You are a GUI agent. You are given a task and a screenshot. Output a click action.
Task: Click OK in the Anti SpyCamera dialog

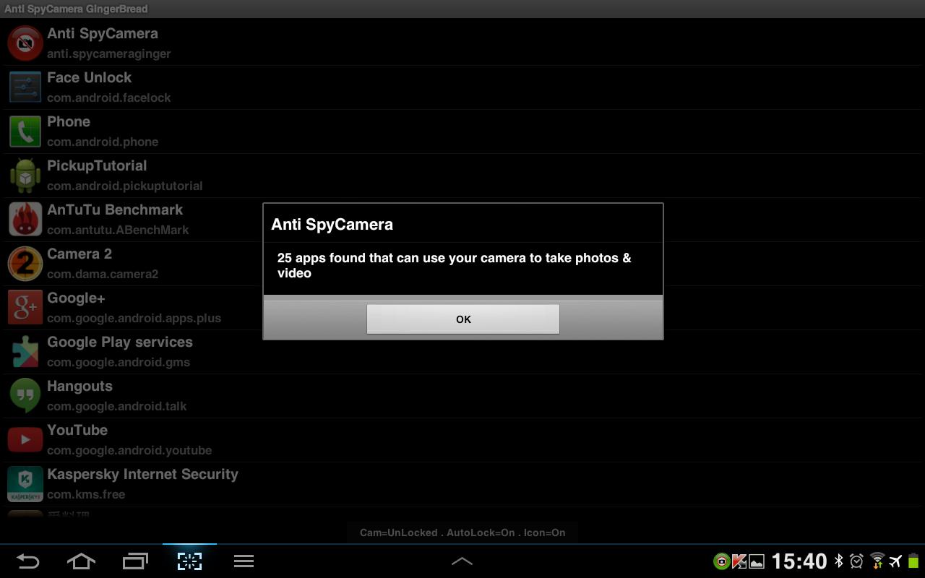click(463, 319)
